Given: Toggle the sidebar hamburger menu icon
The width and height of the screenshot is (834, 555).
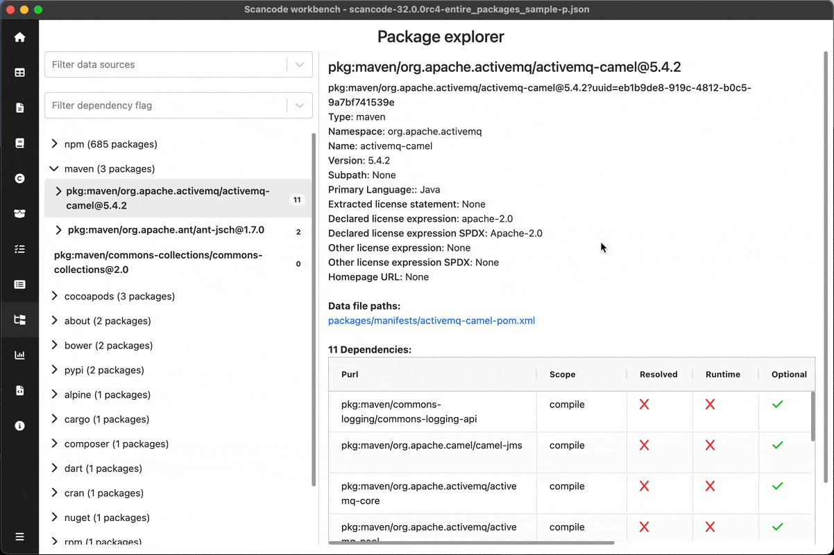Looking at the screenshot, I should click(x=19, y=537).
